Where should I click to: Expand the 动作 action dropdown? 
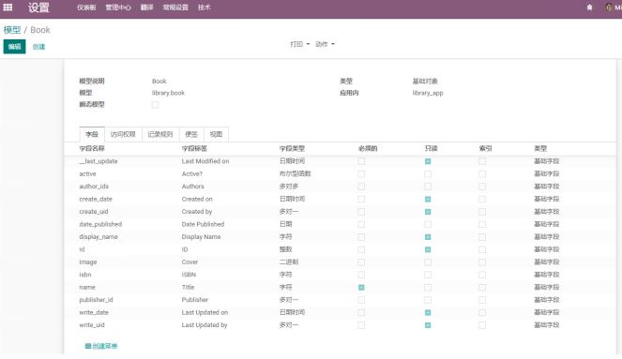pos(325,44)
